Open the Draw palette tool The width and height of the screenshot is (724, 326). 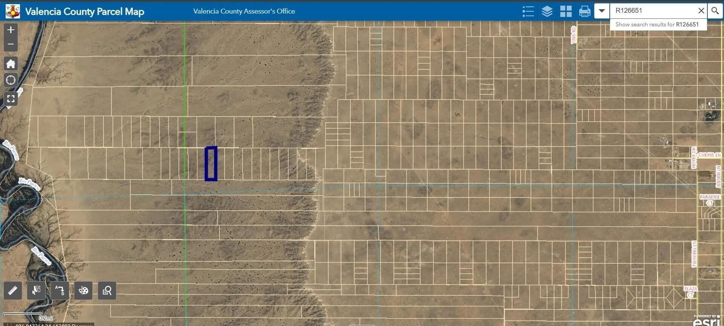tap(83, 291)
